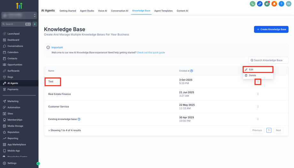Open three-dot menu for Customer Service row
This screenshot has width=294, height=168.
(258, 107)
